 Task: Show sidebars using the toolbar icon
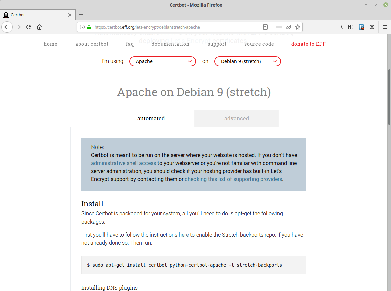351,27
